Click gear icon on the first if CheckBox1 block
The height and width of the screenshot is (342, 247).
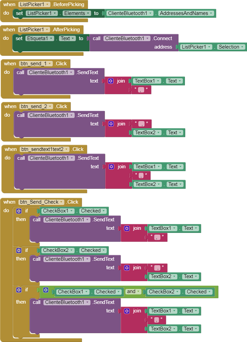(19, 211)
